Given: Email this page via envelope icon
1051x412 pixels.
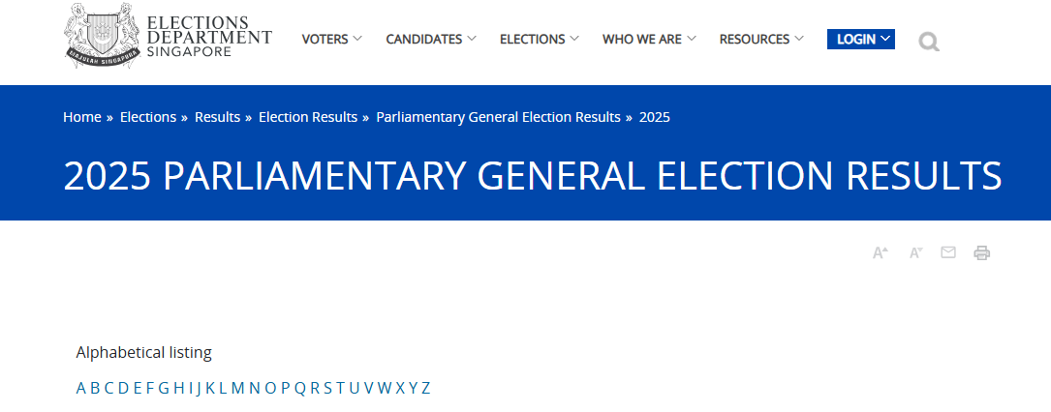Looking at the screenshot, I should [x=948, y=252].
